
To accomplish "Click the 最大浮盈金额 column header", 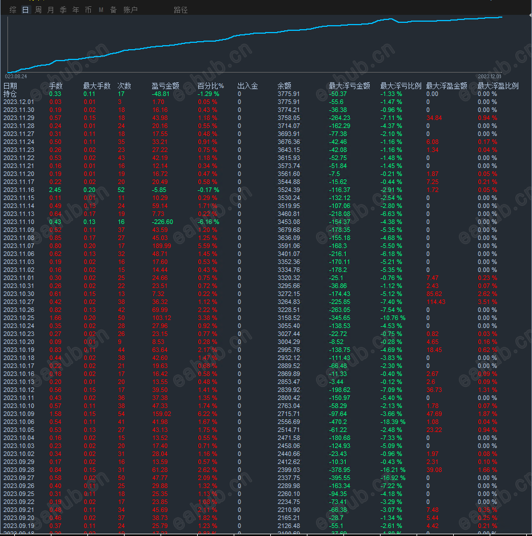I will (446, 86).
